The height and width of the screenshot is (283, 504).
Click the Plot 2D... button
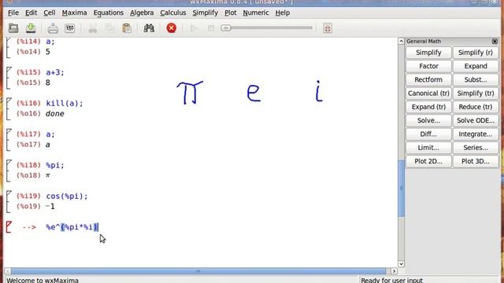pyautogui.click(x=428, y=161)
